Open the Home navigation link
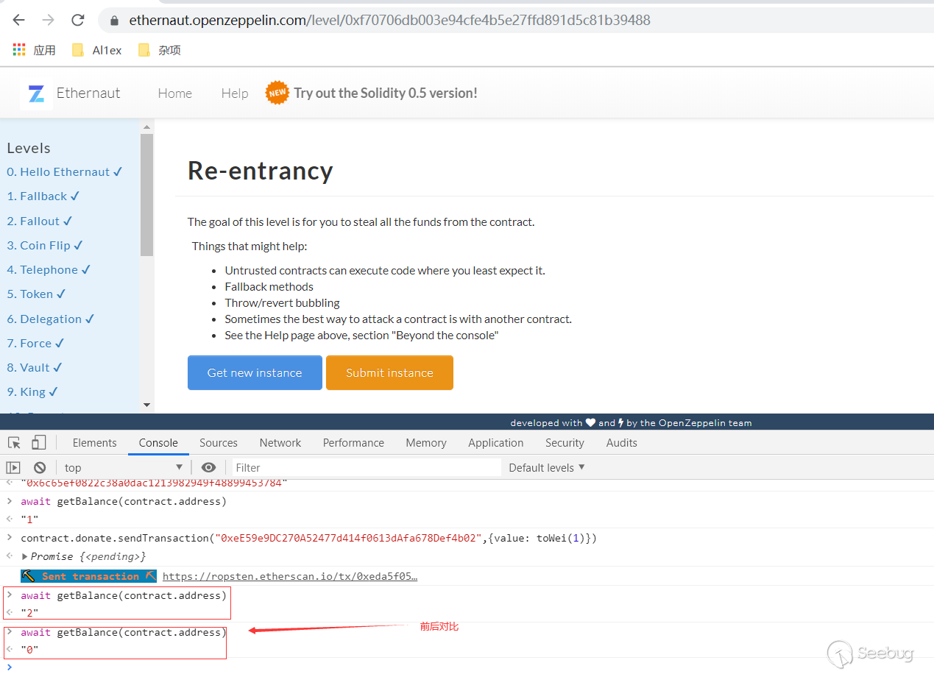Viewport: 934px width, 674px height. pyautogui.click(x=175, y=93)
